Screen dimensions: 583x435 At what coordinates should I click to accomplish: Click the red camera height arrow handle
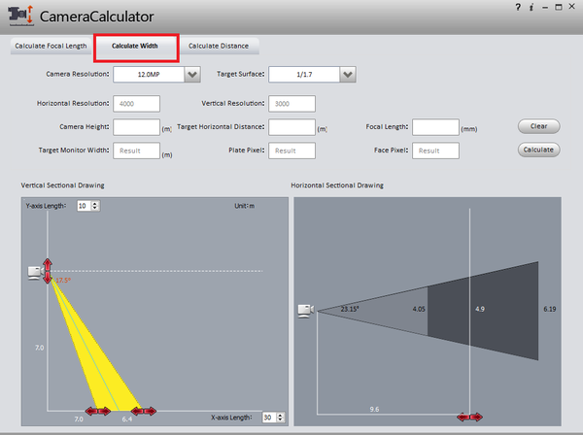pos(48,271)
